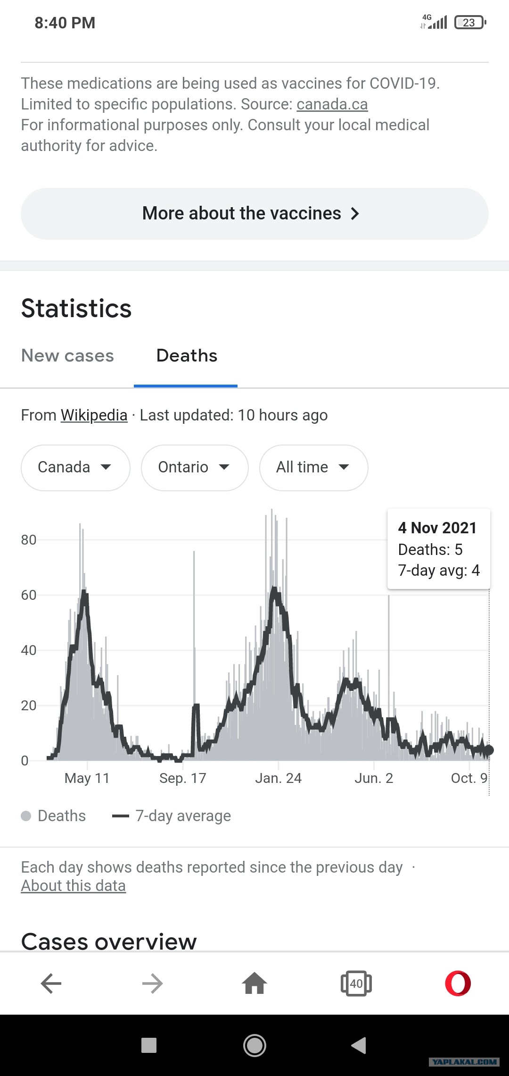The image size is (509, 1076).
Task: Open the Wikipedia source link
Action: 94,415
